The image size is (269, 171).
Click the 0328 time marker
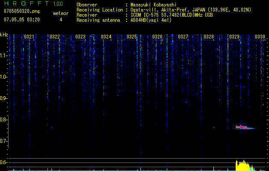[209, 37]
